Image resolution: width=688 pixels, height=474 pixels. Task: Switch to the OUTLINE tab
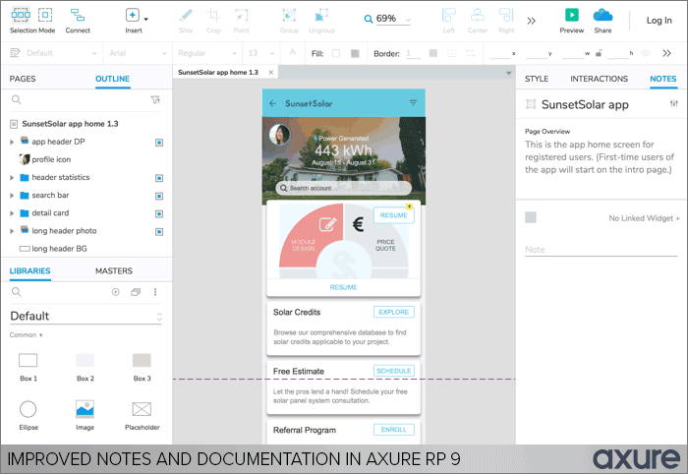(112, 79)
